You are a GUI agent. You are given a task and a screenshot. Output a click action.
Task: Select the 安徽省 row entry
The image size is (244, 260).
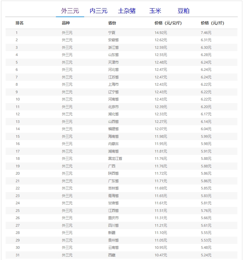pyautogui.click(x=113, y=40)
